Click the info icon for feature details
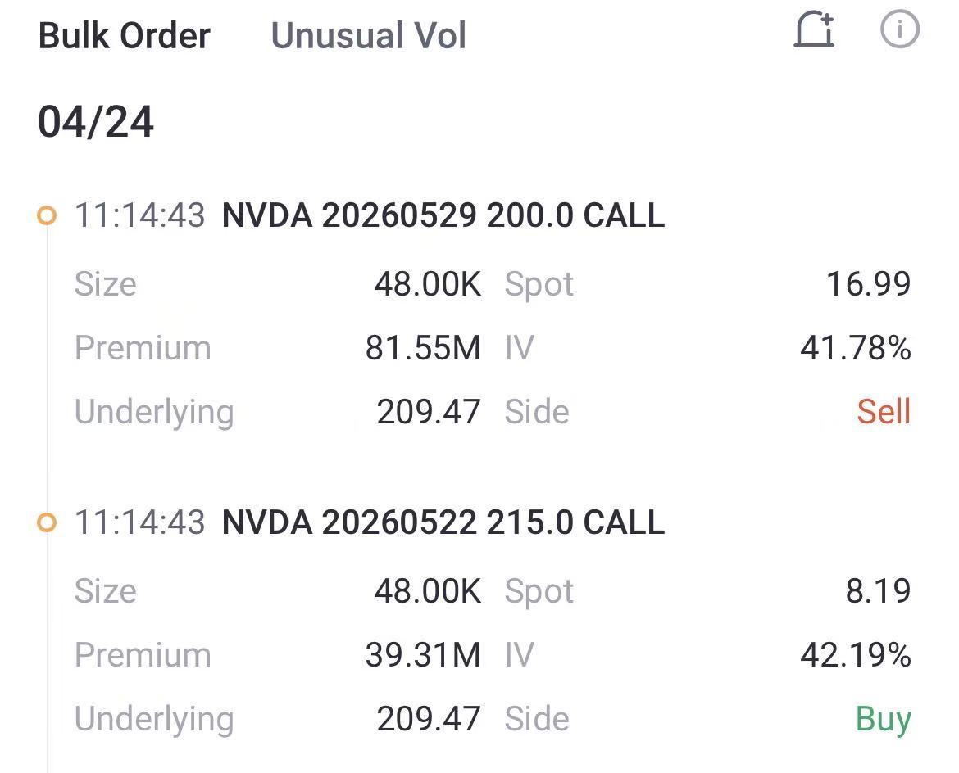This screenshot has width=959, height=773. click(899, 31)
